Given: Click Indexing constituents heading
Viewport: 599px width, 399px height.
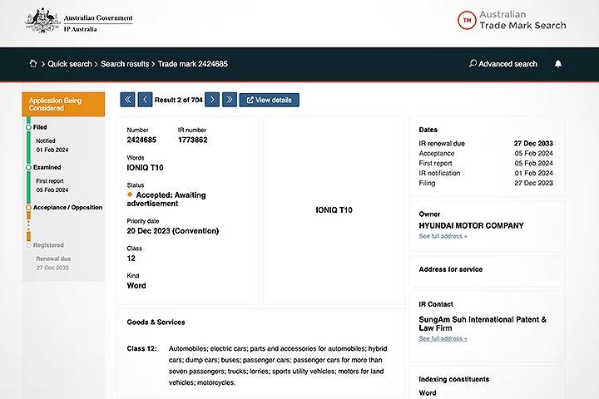Looking at the screenshot, I should pyautogui.click(x=454, y=379).
